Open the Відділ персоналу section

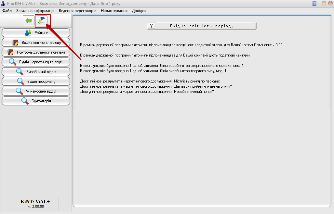click(36, 82)
